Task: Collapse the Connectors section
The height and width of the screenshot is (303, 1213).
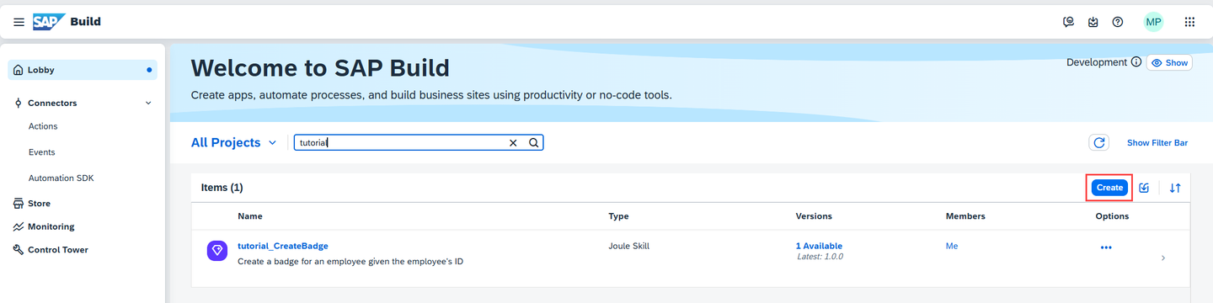Action: (148, 103)
